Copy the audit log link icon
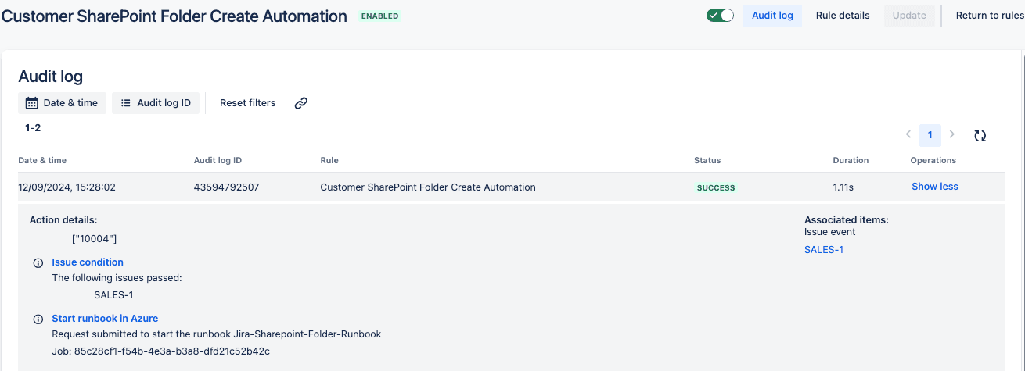The image size is (1025, 371). click(300, 103)
